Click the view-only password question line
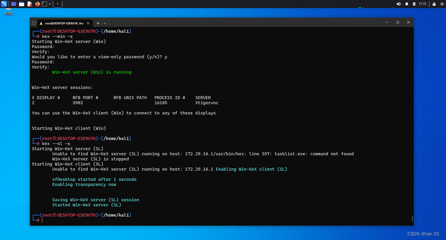446x240 pixels. point(99,57)
